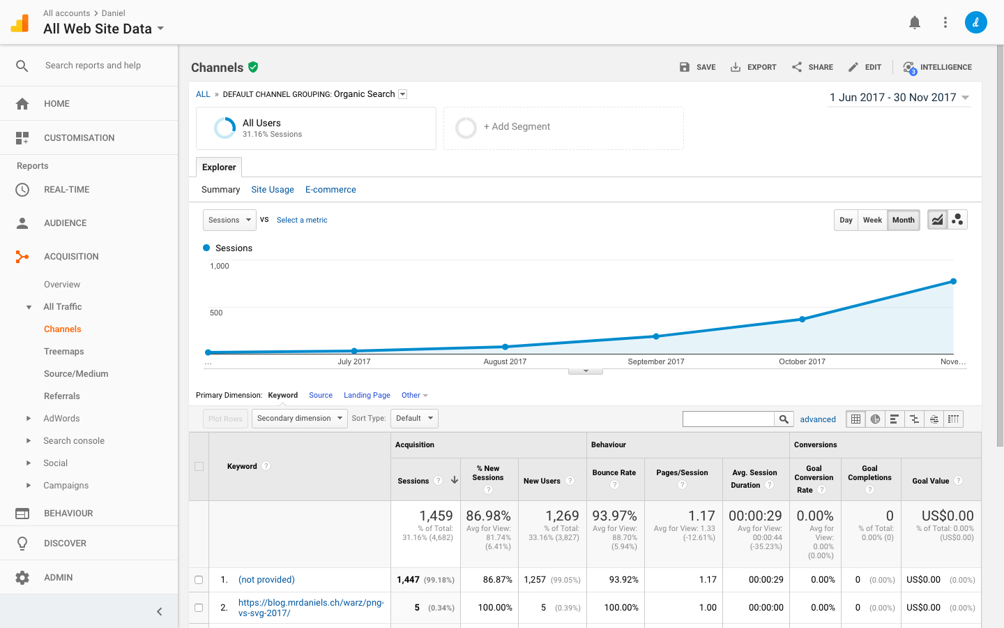Switch to the E-commerce tab
Viewport: 1004px width, 628px height.
(x=330, y=190)
